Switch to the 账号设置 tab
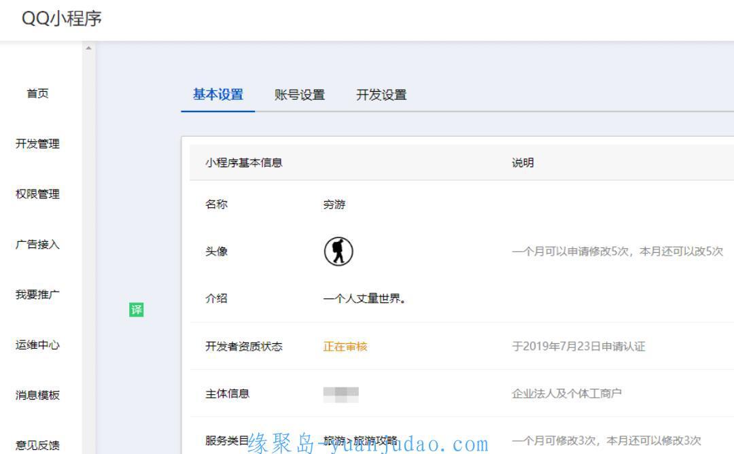The image size is (734, 454). click(x=300, y=94)
